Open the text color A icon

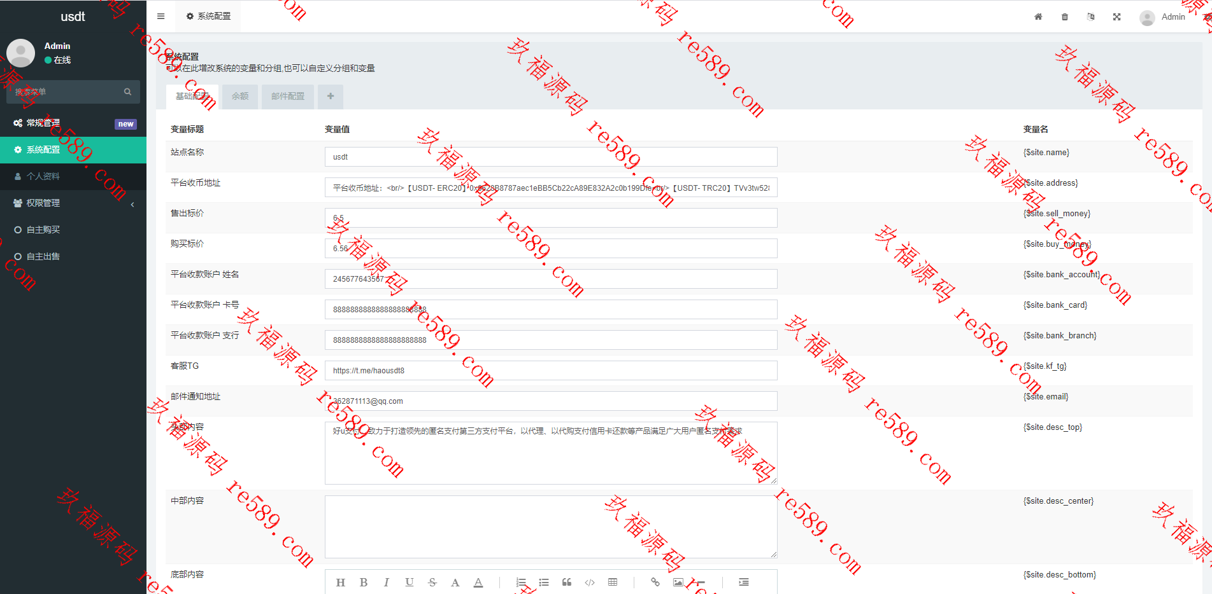click(x=478, y=582)
